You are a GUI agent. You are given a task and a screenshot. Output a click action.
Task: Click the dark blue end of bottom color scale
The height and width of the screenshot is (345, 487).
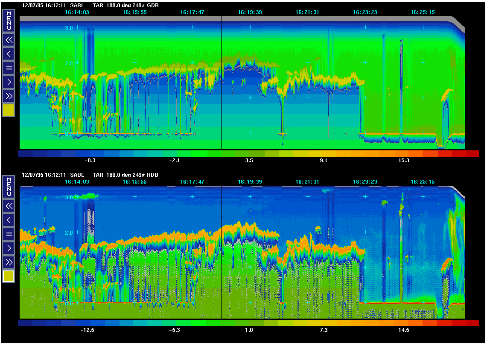26,323
